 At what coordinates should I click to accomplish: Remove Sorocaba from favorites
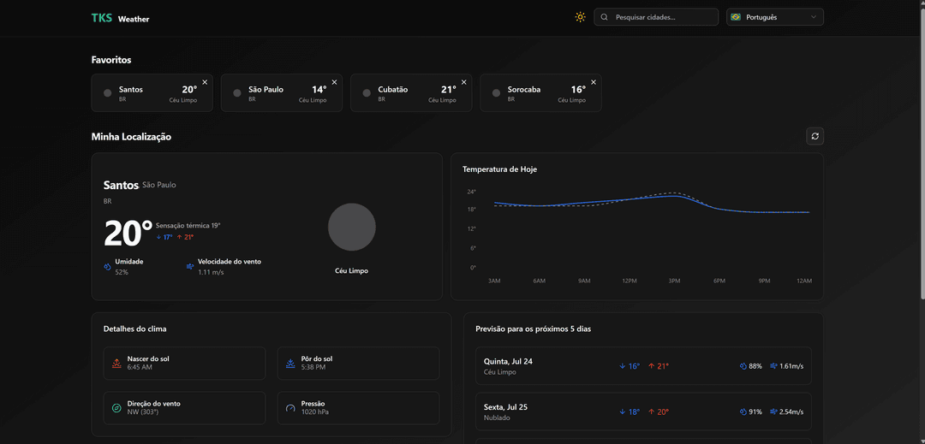tap(594, 82)
